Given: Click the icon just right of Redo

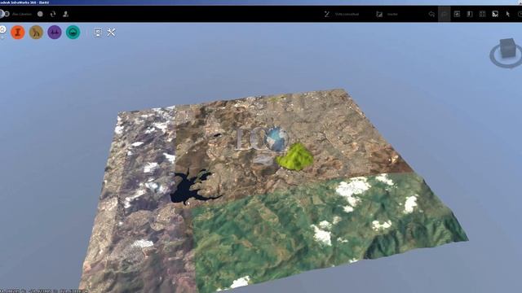Looking at the screenshot, I should point(457,14).
